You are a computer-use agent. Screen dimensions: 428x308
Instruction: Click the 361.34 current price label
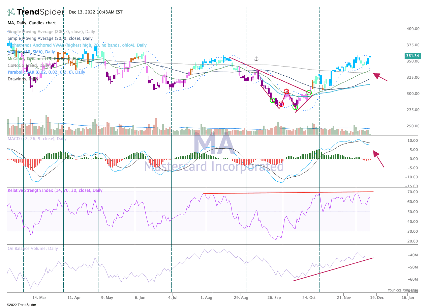tap(412, 56)
